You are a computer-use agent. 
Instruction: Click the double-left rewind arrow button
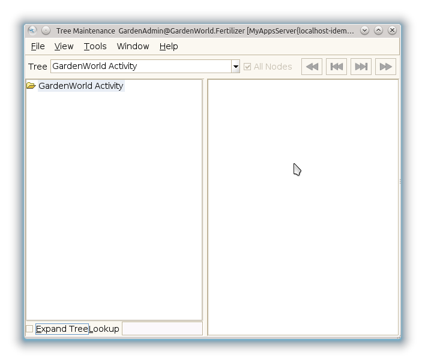click(312, 67)
